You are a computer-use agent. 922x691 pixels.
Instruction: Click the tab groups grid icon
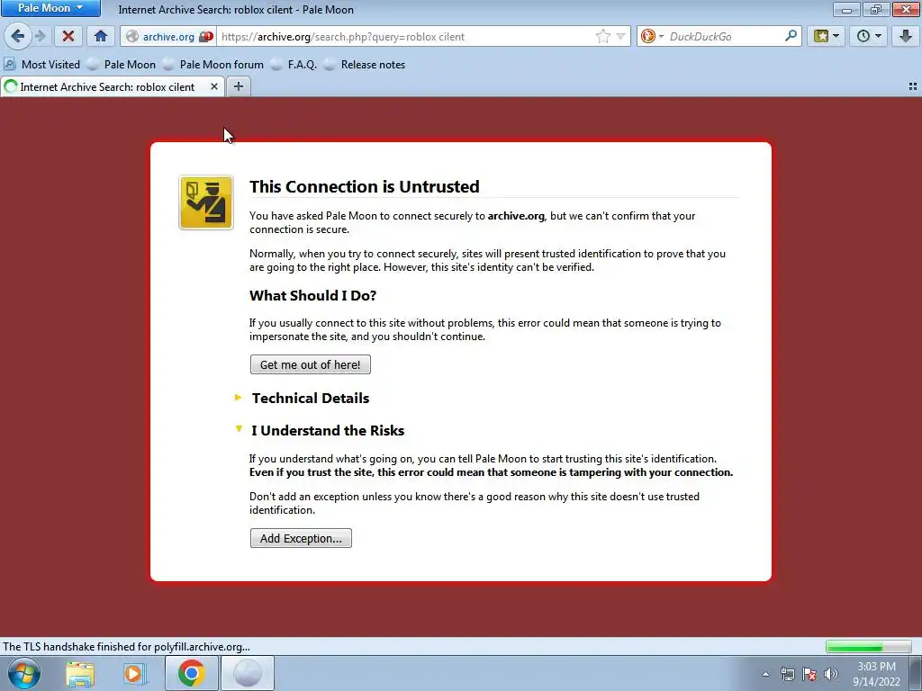pos(913,86)
